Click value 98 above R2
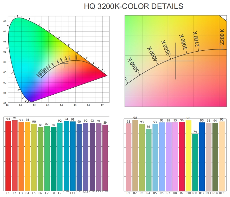The image size is (230, 197). click(135, 118)
